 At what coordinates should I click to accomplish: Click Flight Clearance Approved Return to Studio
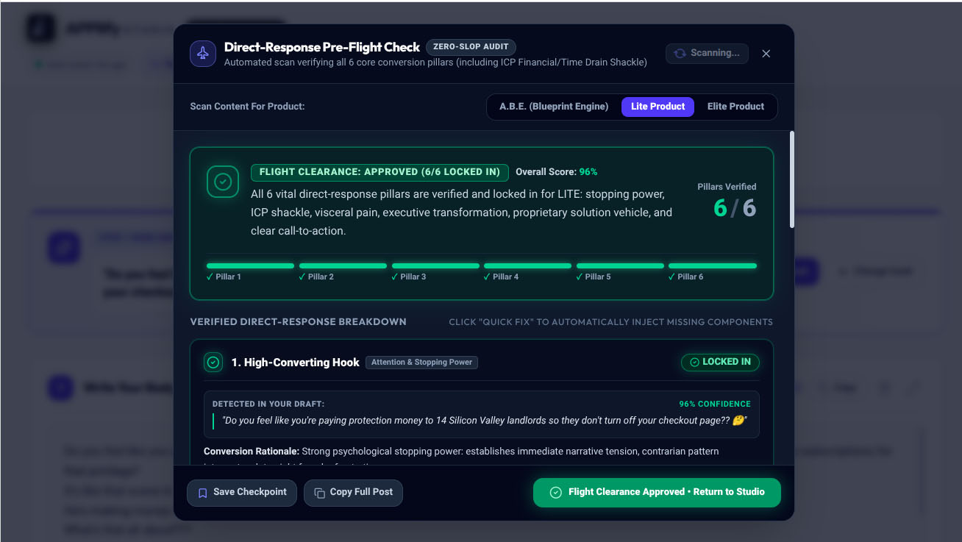pos(657,493)
